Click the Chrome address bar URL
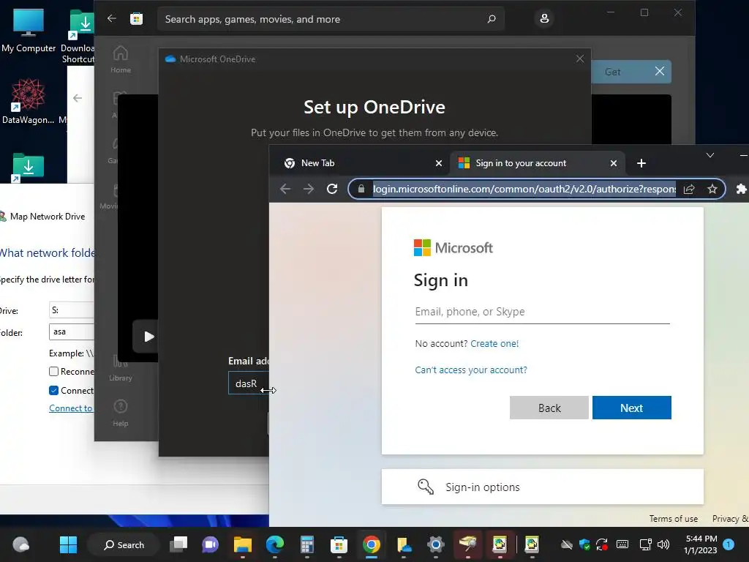Viewport: 749px width, 562px height. point(524,189)
